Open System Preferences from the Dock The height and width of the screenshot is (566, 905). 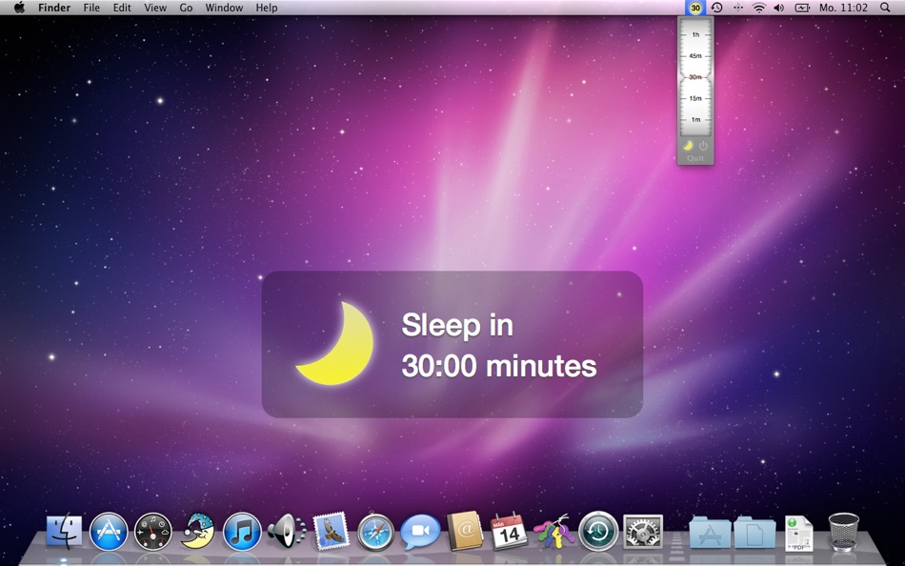click(643, 532)
